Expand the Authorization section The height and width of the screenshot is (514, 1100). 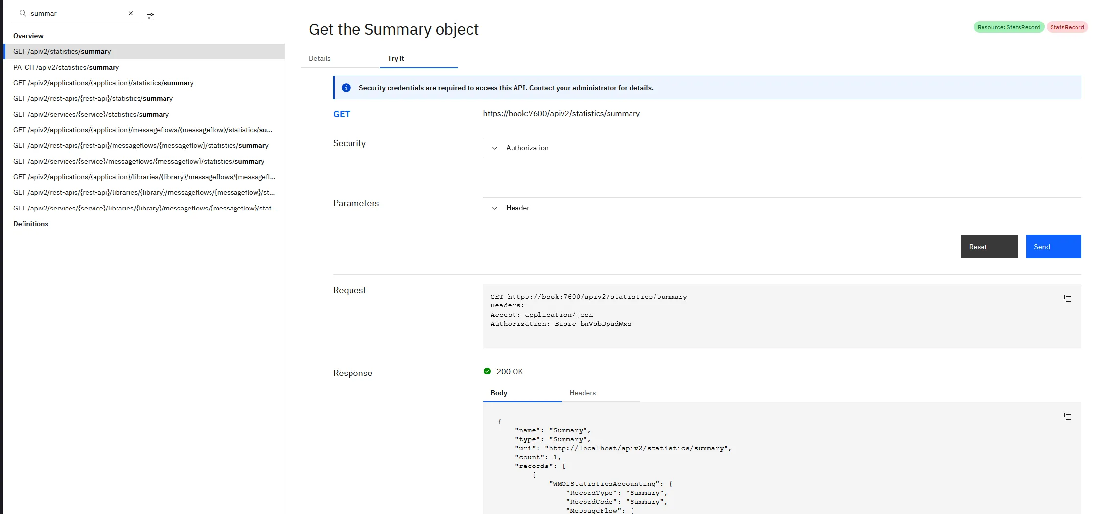point(782,148)
